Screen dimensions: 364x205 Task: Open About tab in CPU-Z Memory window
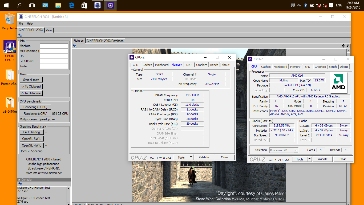point(225,65)
